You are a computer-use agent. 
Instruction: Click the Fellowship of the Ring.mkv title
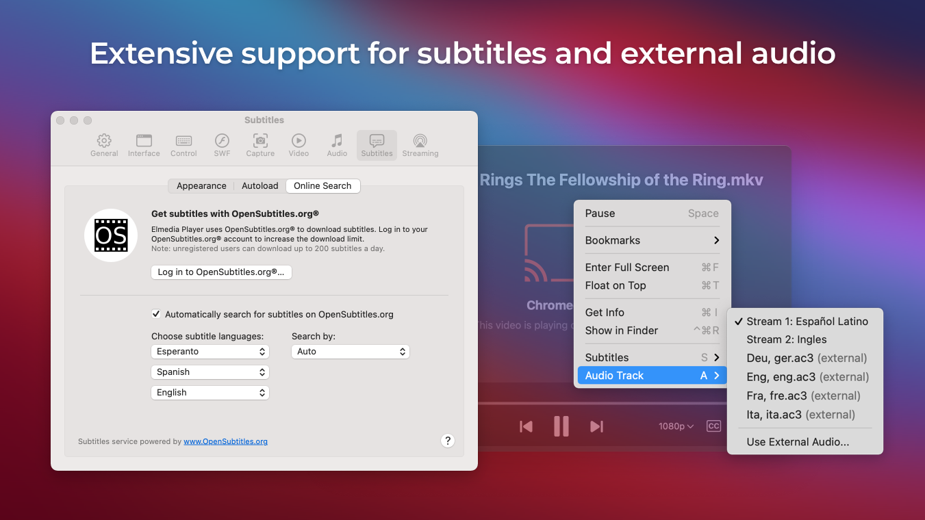click(x=621, y=180)
